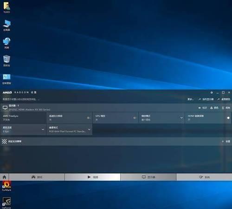The width and height of the screenshot is (232, 209).
Task: Click the Desktop Color link in header
Action: pos(224,99)
